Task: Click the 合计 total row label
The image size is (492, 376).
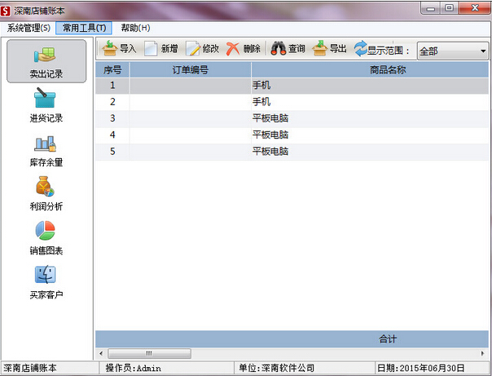Action: tap(388, 339)
